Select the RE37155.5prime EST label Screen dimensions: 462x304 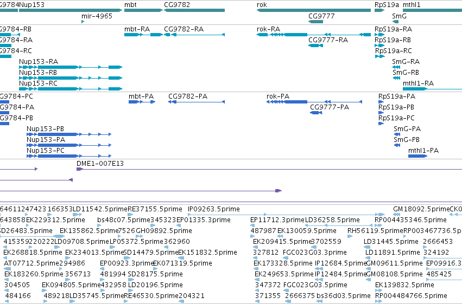pos(155,209)
